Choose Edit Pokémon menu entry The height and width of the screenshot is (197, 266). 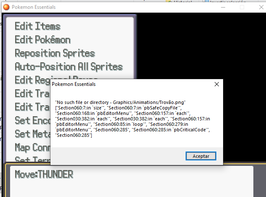43,40
